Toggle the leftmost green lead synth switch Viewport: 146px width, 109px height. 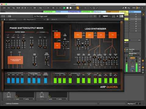point(55,80)
